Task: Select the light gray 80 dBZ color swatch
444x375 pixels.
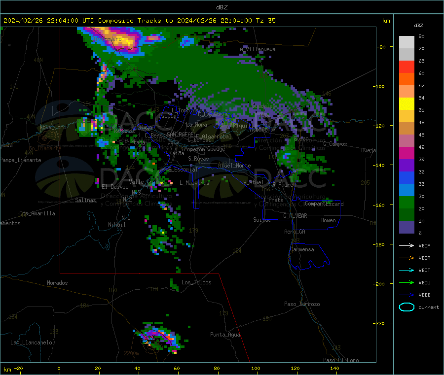Action: pos(407,42)
